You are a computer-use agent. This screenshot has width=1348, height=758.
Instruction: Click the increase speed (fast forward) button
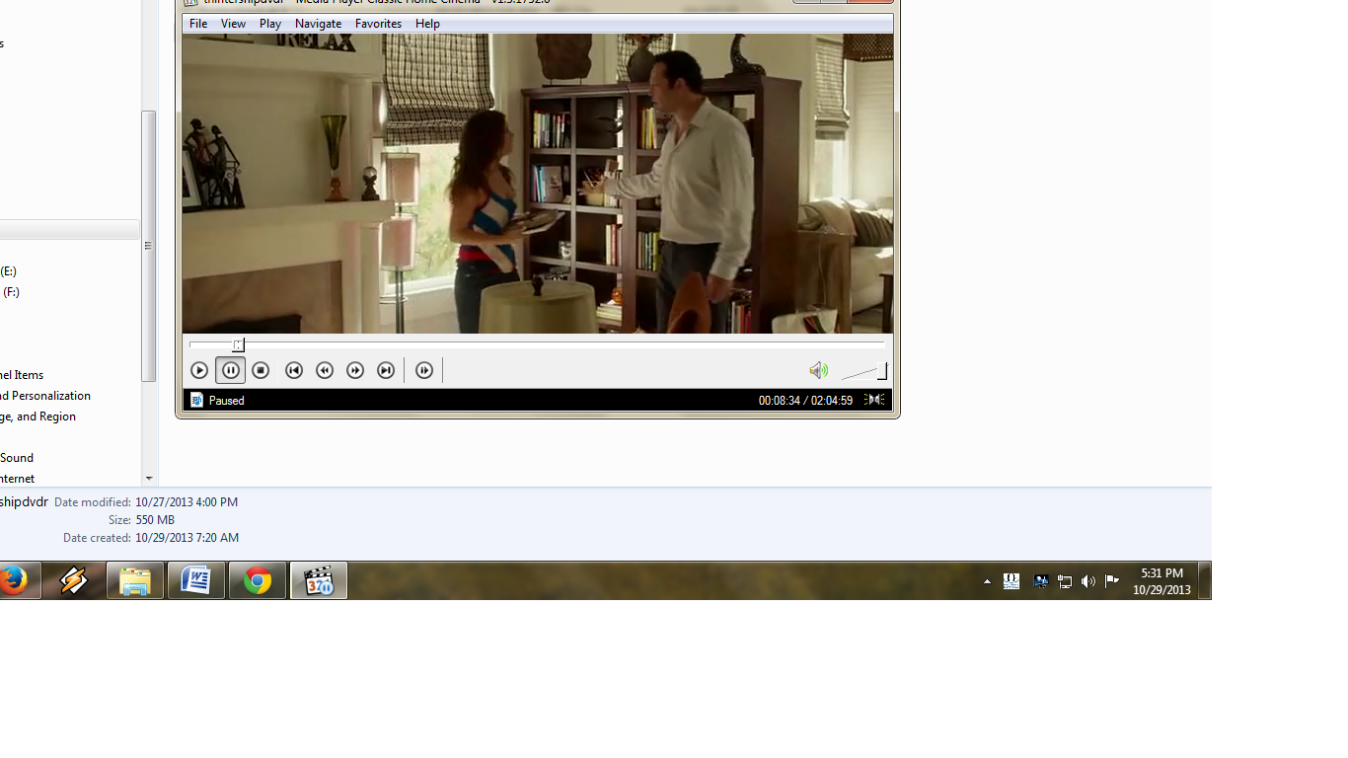click(x=355, y=370)
